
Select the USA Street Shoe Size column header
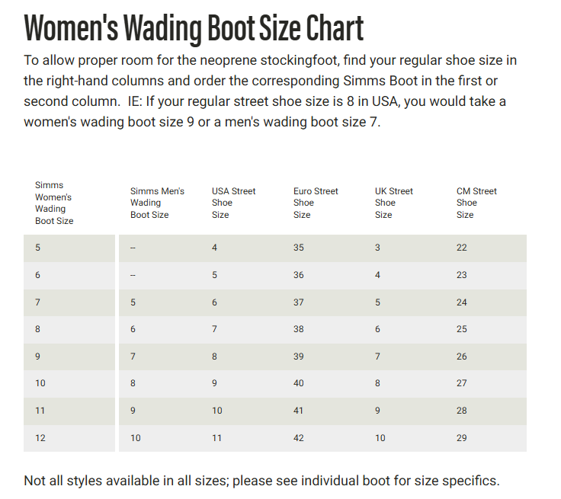pyautogui.click(x=233, y=203)
